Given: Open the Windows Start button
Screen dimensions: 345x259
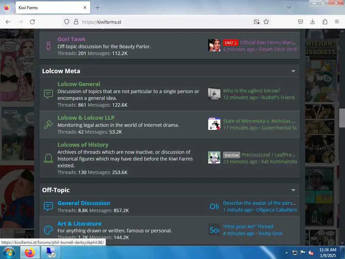Looking at the screenshot, I should [9, 253].
